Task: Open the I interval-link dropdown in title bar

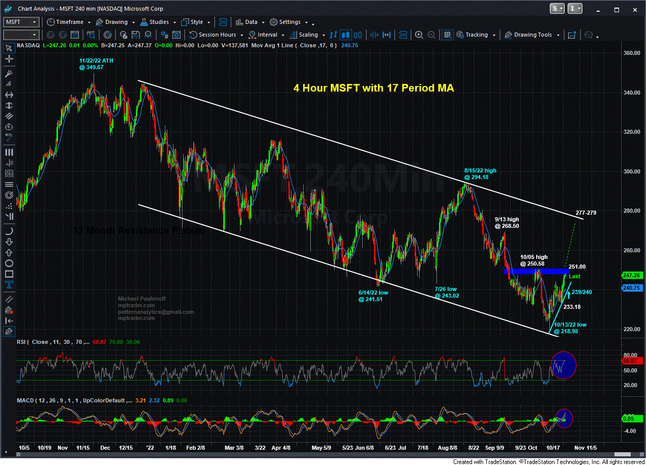Action: (x=575, y=9)
